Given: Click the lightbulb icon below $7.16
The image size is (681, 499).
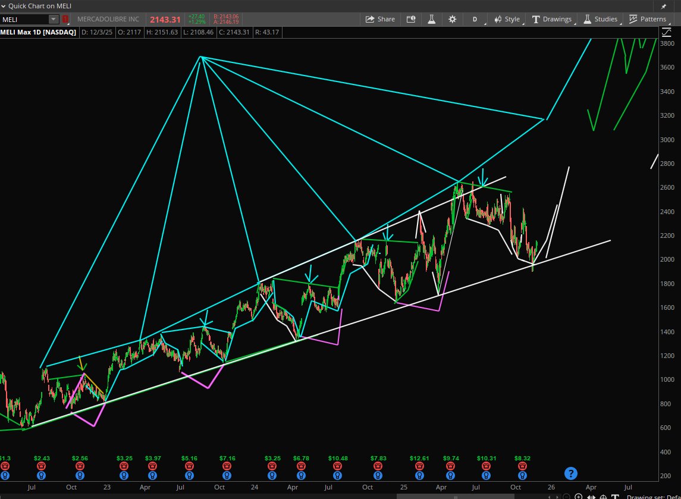Looking at the screenshot, I should 227,476.
